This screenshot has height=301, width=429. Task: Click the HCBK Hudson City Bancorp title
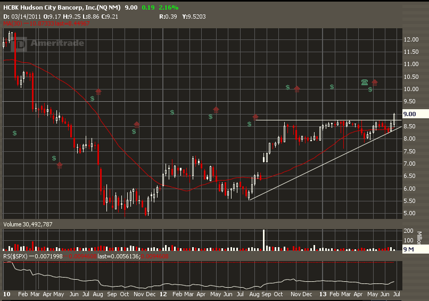tap(62, 7)
